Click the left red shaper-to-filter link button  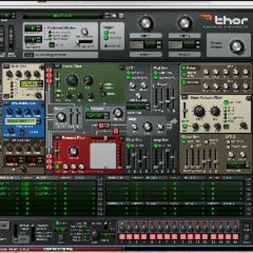click(101, 125)
